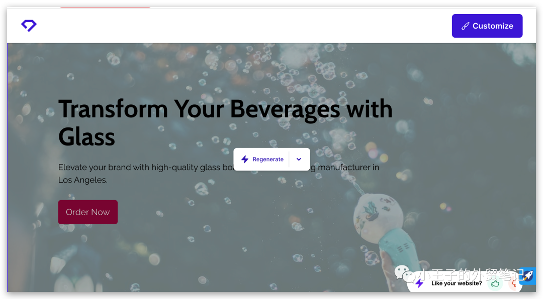543x299 pixels.
Task: Click the Regenerate button
Action: coord(262,160)
